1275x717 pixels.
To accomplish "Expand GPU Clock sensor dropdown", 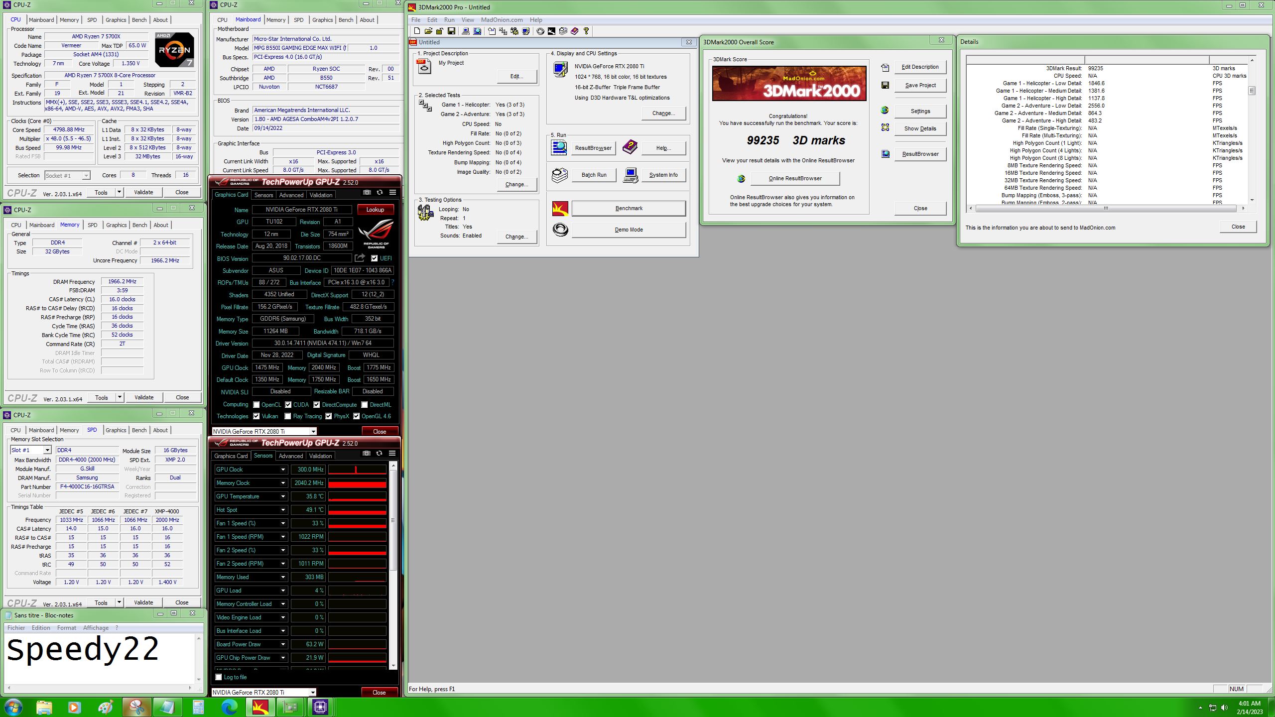I will click(283, 470).
